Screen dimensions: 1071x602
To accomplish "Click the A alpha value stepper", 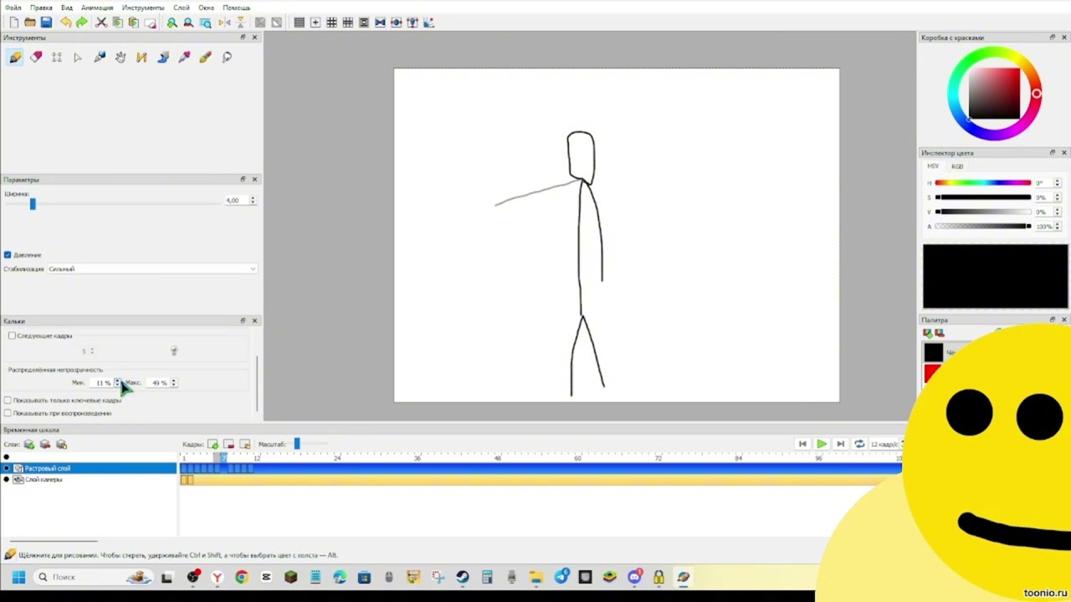I will [1057, 227].
